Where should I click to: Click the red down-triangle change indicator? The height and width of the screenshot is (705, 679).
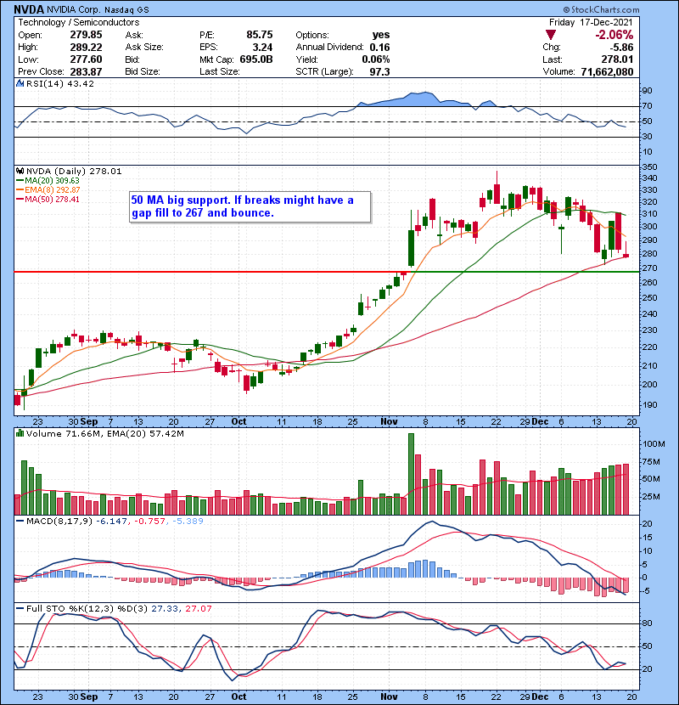[551, 35]
